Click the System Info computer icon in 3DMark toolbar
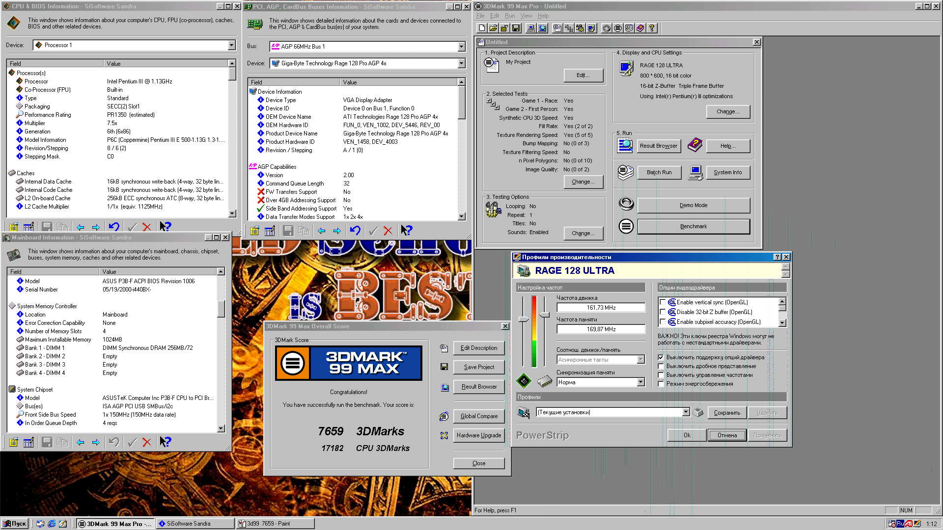Screen dimensions: 943x530 click(531, 28)
